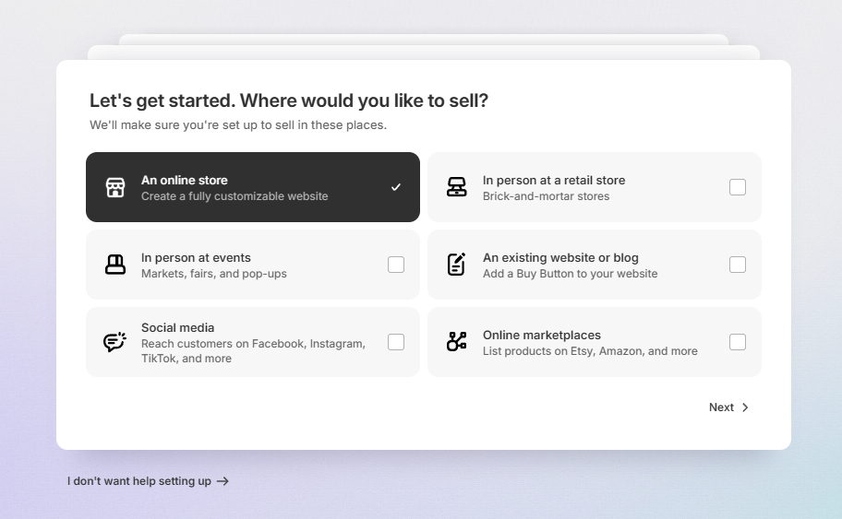Click the chevron arrow beside Next
The height and width of the screenshot is (519, 842).
click(746, 407)
